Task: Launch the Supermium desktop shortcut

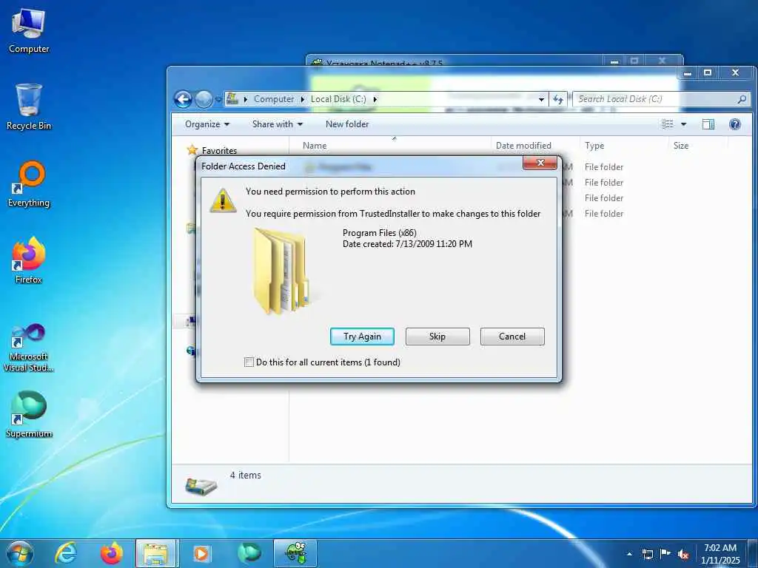Action: point(29,414)
